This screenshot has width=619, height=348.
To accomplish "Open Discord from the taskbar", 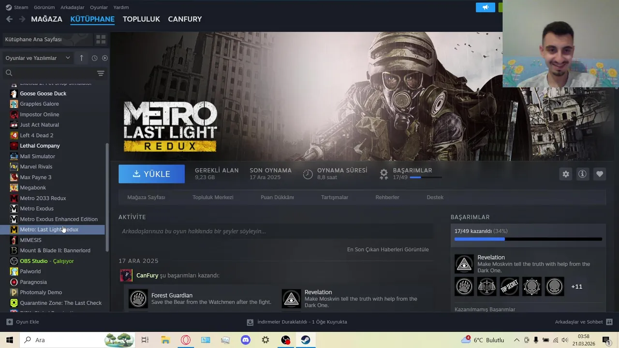I will pos(245,340).
